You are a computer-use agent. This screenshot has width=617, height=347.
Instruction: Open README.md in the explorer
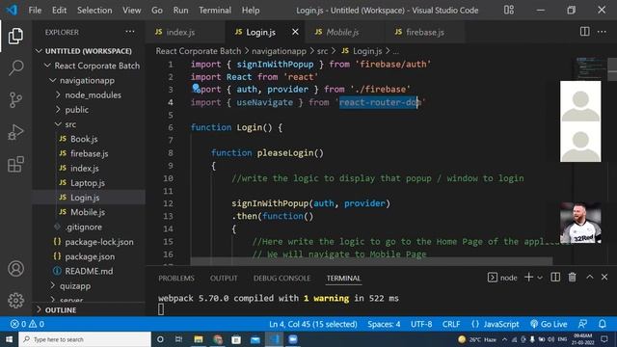[x=89, y=271]
